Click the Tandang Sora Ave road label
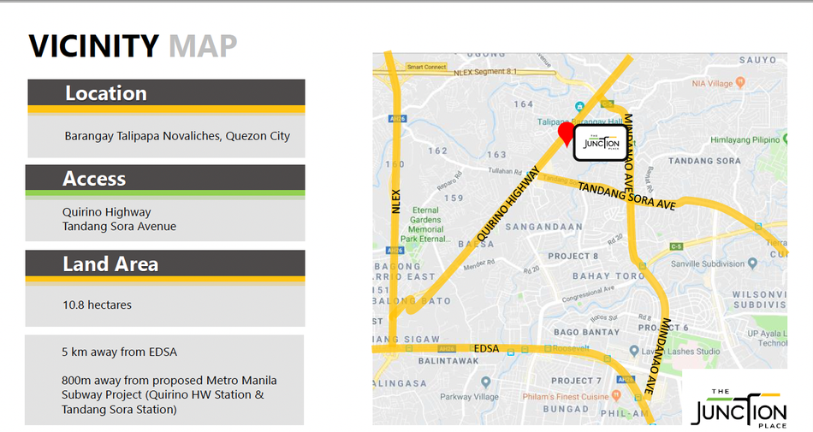Viewport: 813px width, 432px height. click(626, 196)
